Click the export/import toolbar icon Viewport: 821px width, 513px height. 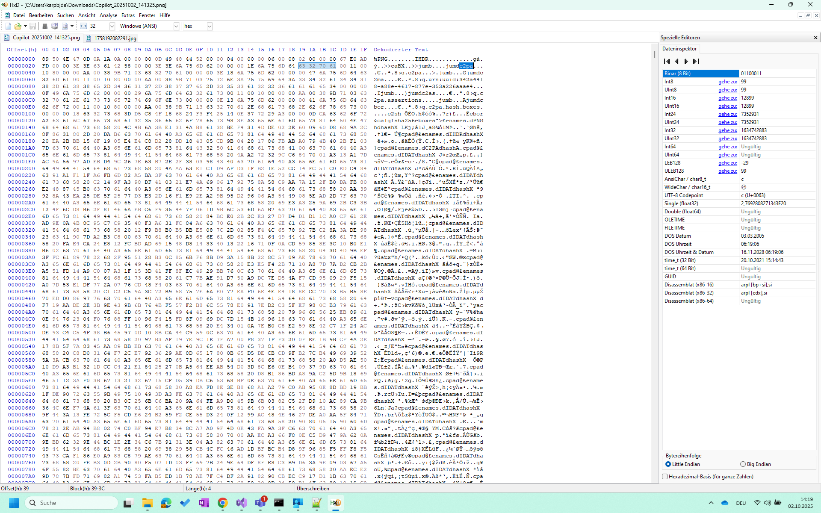coord(65,26)
